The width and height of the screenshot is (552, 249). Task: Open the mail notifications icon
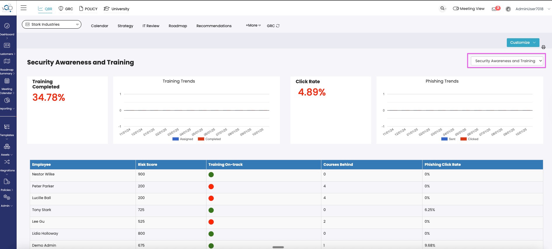[x=494, y=9]
